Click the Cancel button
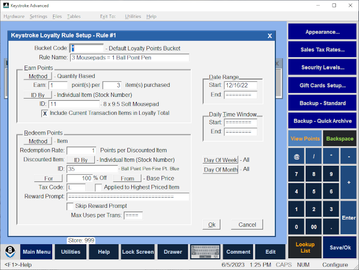Screen dimensions: 359x270 coord(247,225)
